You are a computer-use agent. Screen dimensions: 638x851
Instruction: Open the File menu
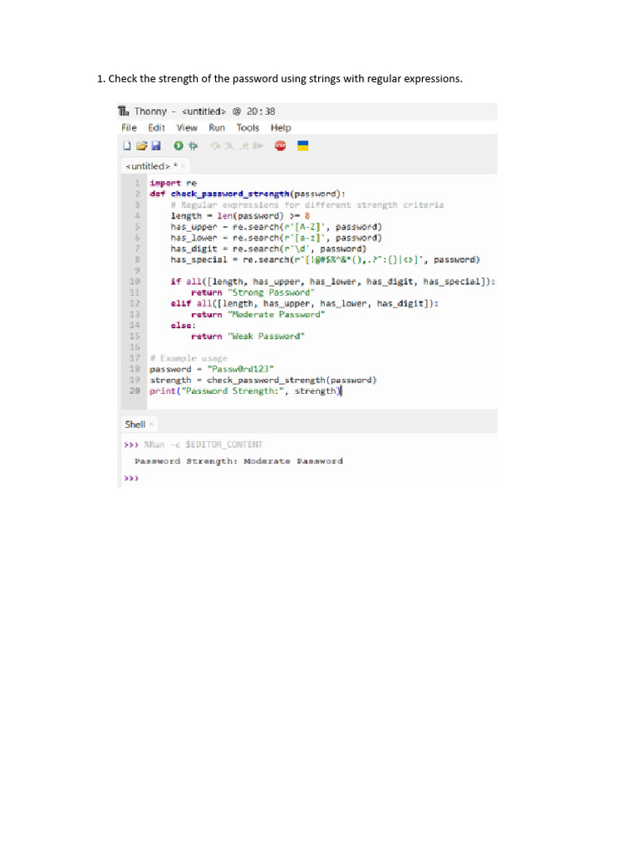(x=129, y=127)
